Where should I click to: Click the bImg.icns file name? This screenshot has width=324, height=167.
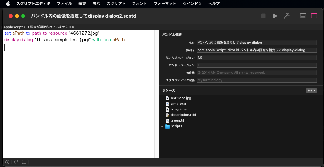178,109
